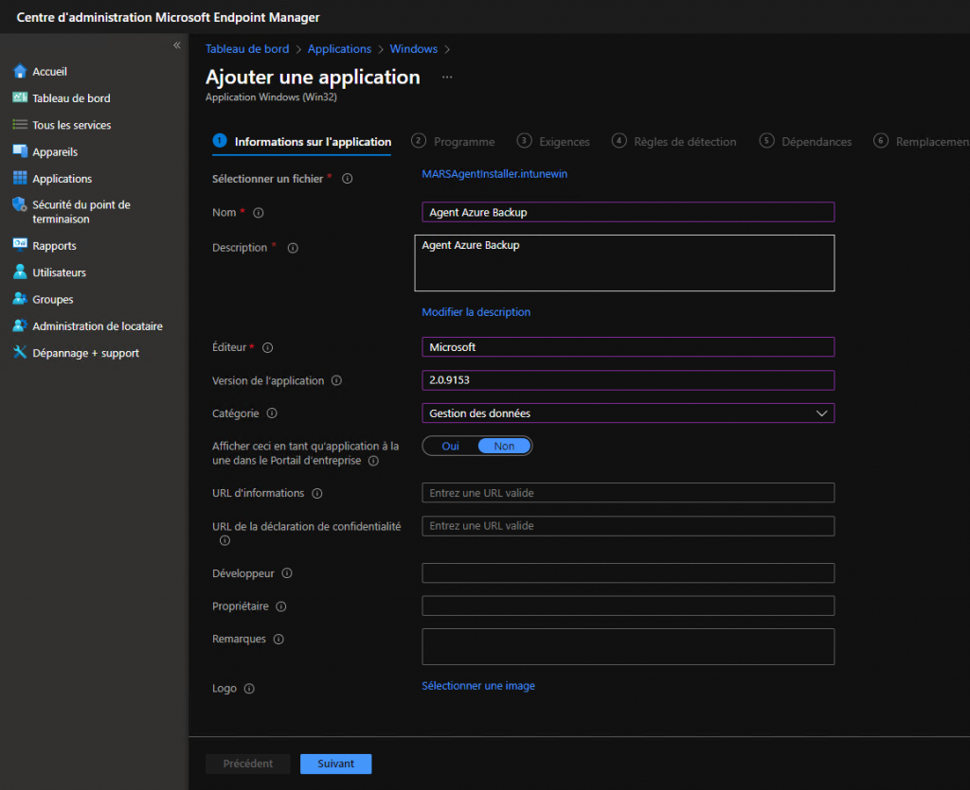Click info icon beside URL d'informations
This screenshot has height=790, width=970.
click(317, 494)
